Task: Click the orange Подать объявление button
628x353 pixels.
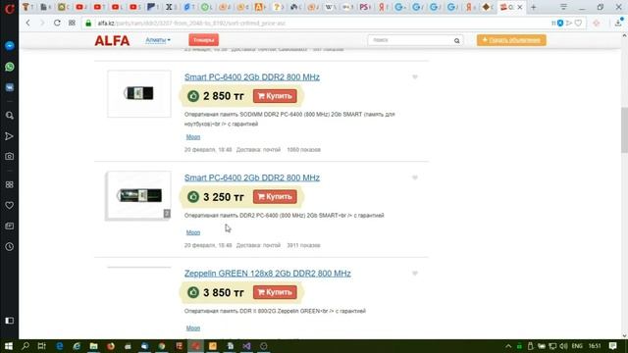Action: point(511,40)
